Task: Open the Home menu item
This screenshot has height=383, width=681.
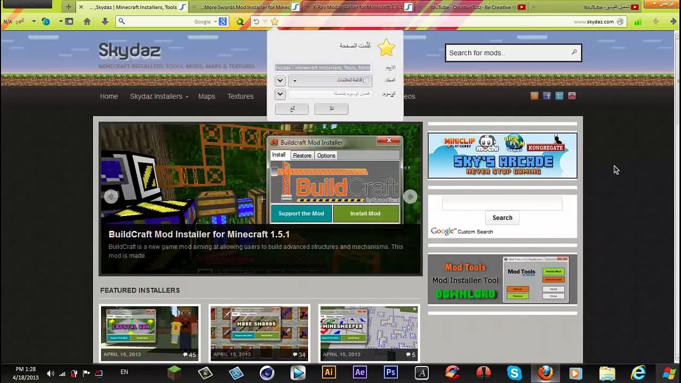Action: coord(109,96)
